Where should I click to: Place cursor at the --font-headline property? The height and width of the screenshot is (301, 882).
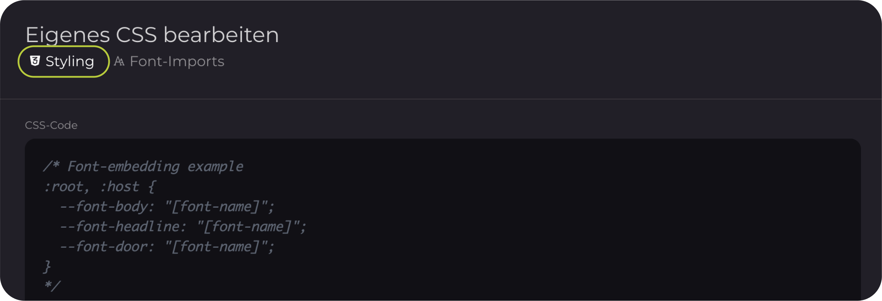pos(123,227)
